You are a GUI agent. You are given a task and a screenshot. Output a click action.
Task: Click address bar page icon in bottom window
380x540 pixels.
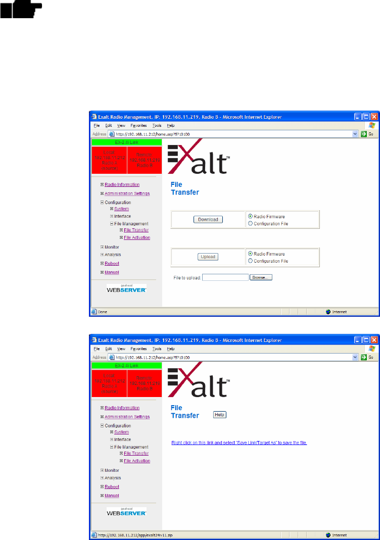click(x=112, y=357)
